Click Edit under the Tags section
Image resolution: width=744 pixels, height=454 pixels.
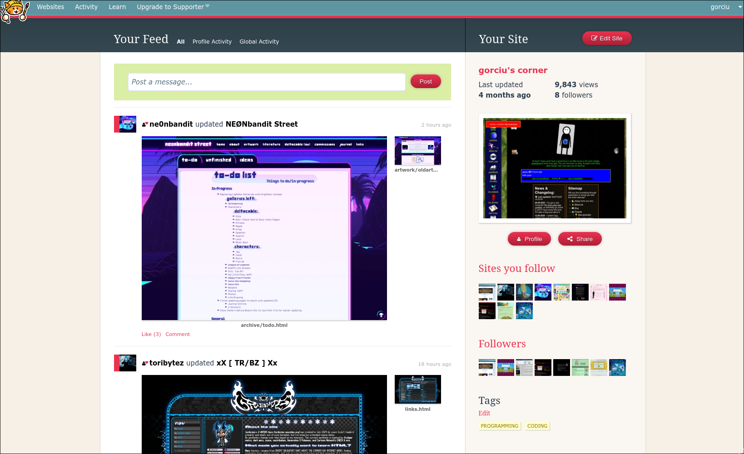(x=484, y=413)
